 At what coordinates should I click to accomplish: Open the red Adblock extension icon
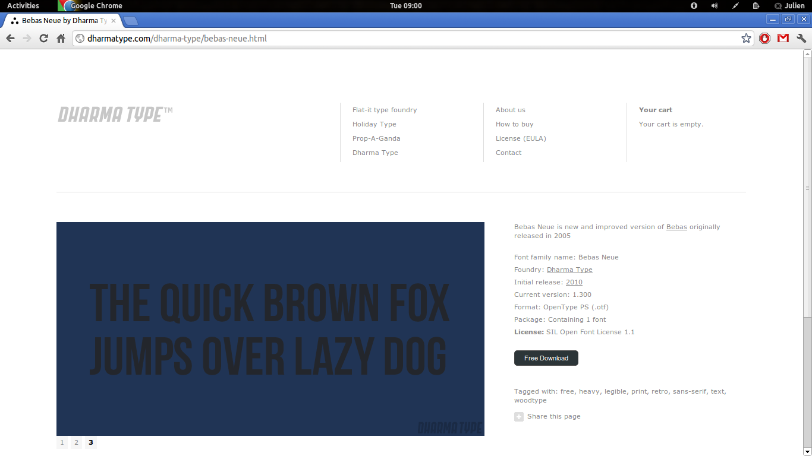click(x=765, y=39)
